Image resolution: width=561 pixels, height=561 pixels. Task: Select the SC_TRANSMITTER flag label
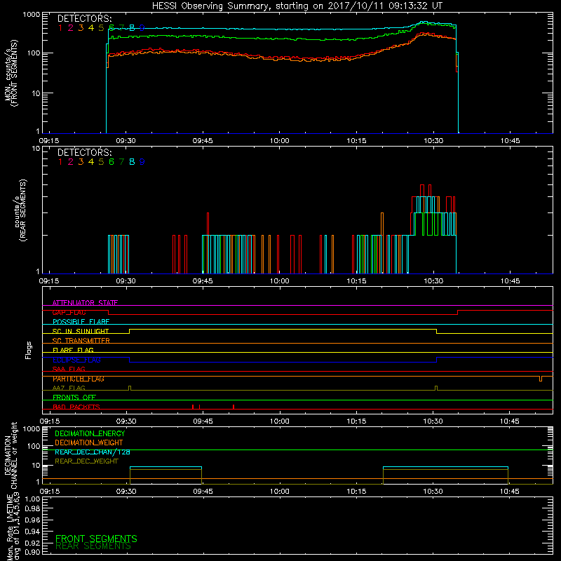tap(81, 341)
